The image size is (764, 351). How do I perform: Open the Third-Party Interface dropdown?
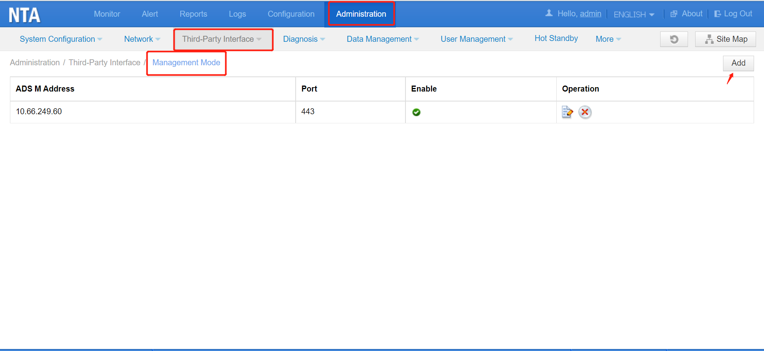222,39
